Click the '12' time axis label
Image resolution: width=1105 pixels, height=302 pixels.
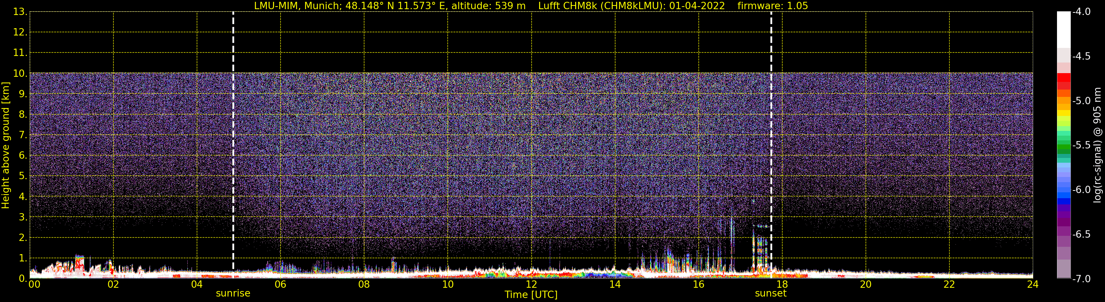(x=531, y=284)
